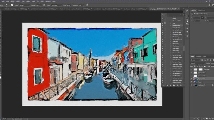Toggle the checkmark for the Stop action step
Viewport: 214px width, 120px height.
coord(163,23)
